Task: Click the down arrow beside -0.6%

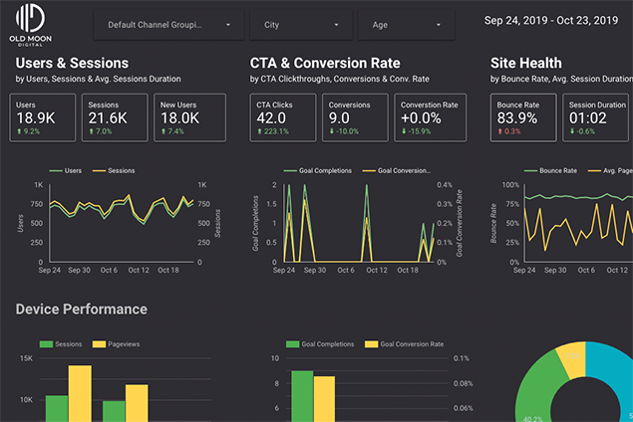Action: click(x=572, y=131)
